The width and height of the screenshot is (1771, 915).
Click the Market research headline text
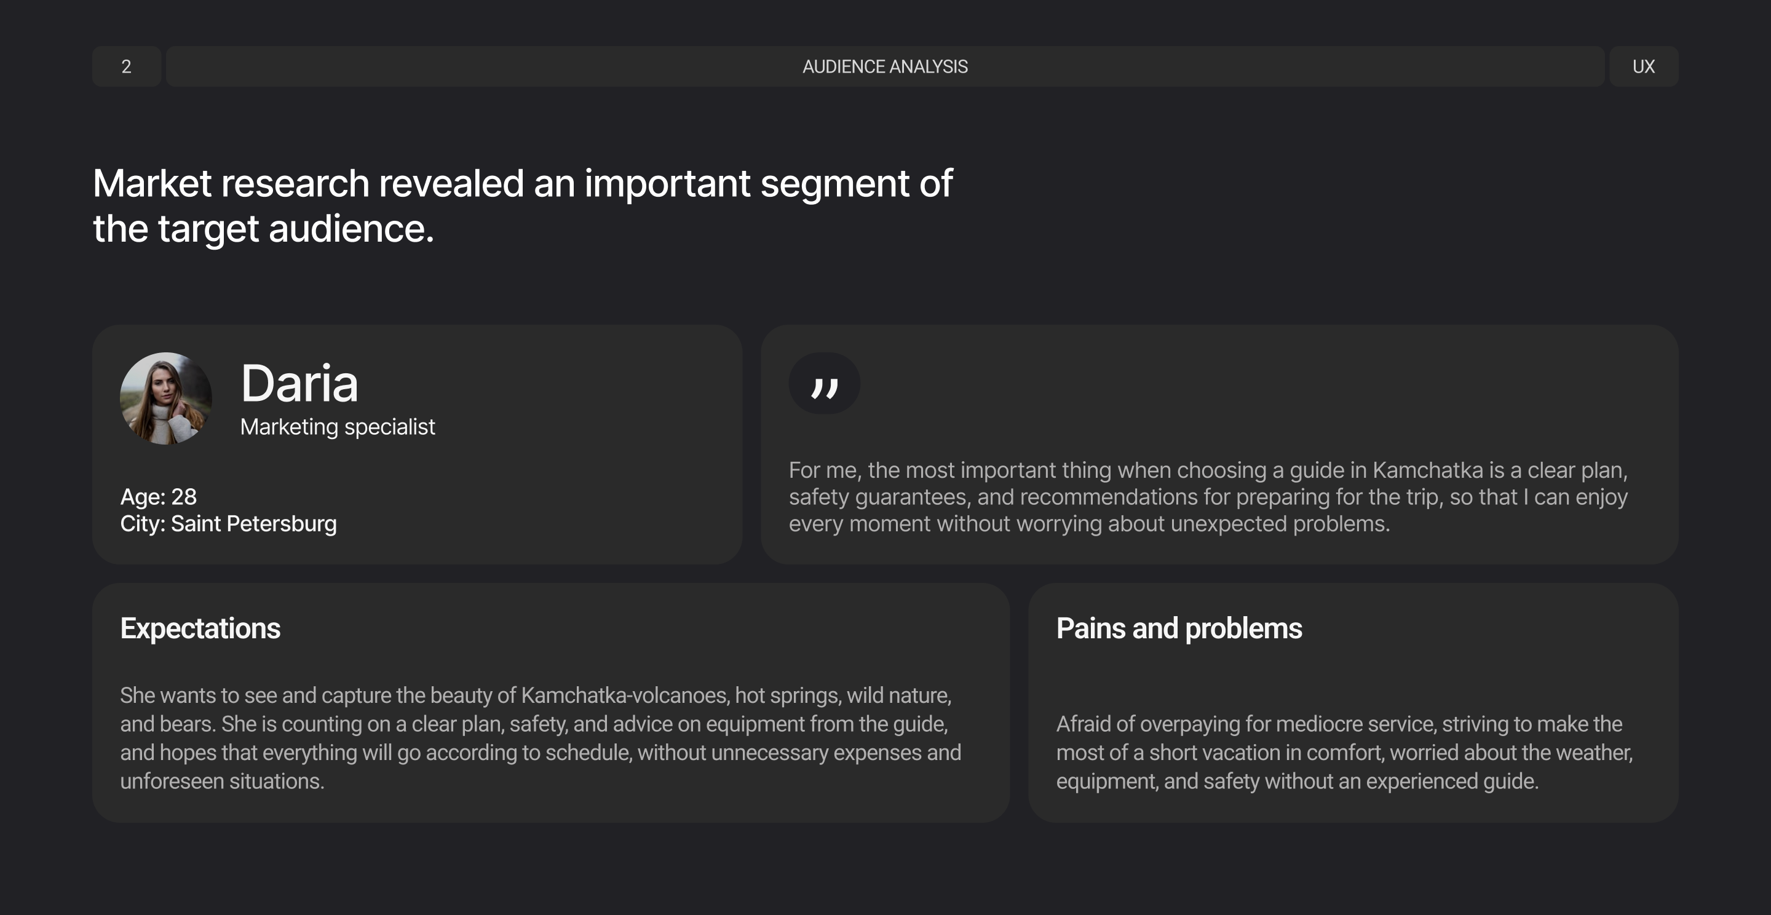tap(523, 183)
